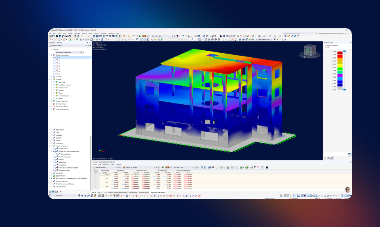Click the pan hand icon in the toolbar
Screen dimensions: 380x227
(x=221, y=36)
